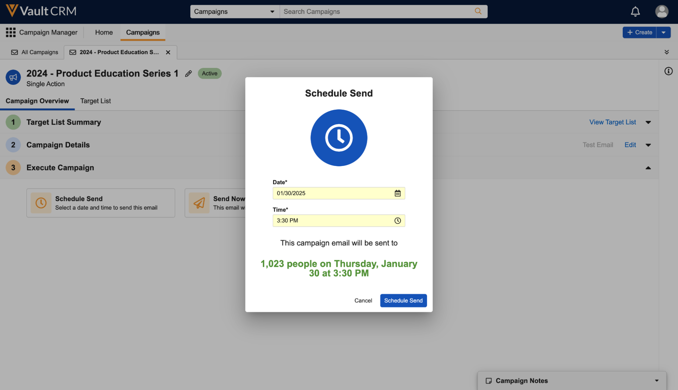Switch to the Target List tab
The width and height of the screenshot is (678, 390).
coord(95,101)
